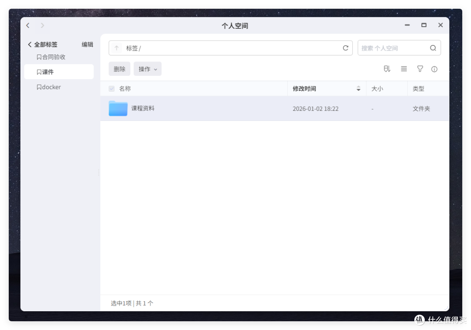Minimize the 个人空间 window
The width and height of the screenshot is (471, 330).
click(x=407, y=25)
